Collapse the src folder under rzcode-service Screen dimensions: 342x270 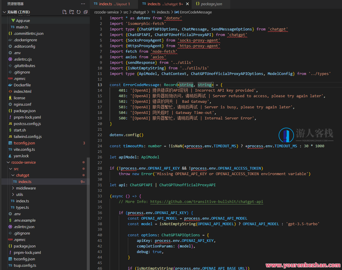pyautogui.click(x=11, y=169)
